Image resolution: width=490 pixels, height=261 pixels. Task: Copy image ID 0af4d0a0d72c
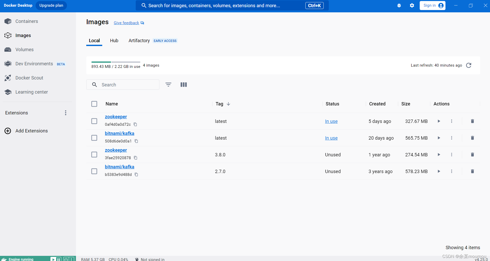(135, 124)
